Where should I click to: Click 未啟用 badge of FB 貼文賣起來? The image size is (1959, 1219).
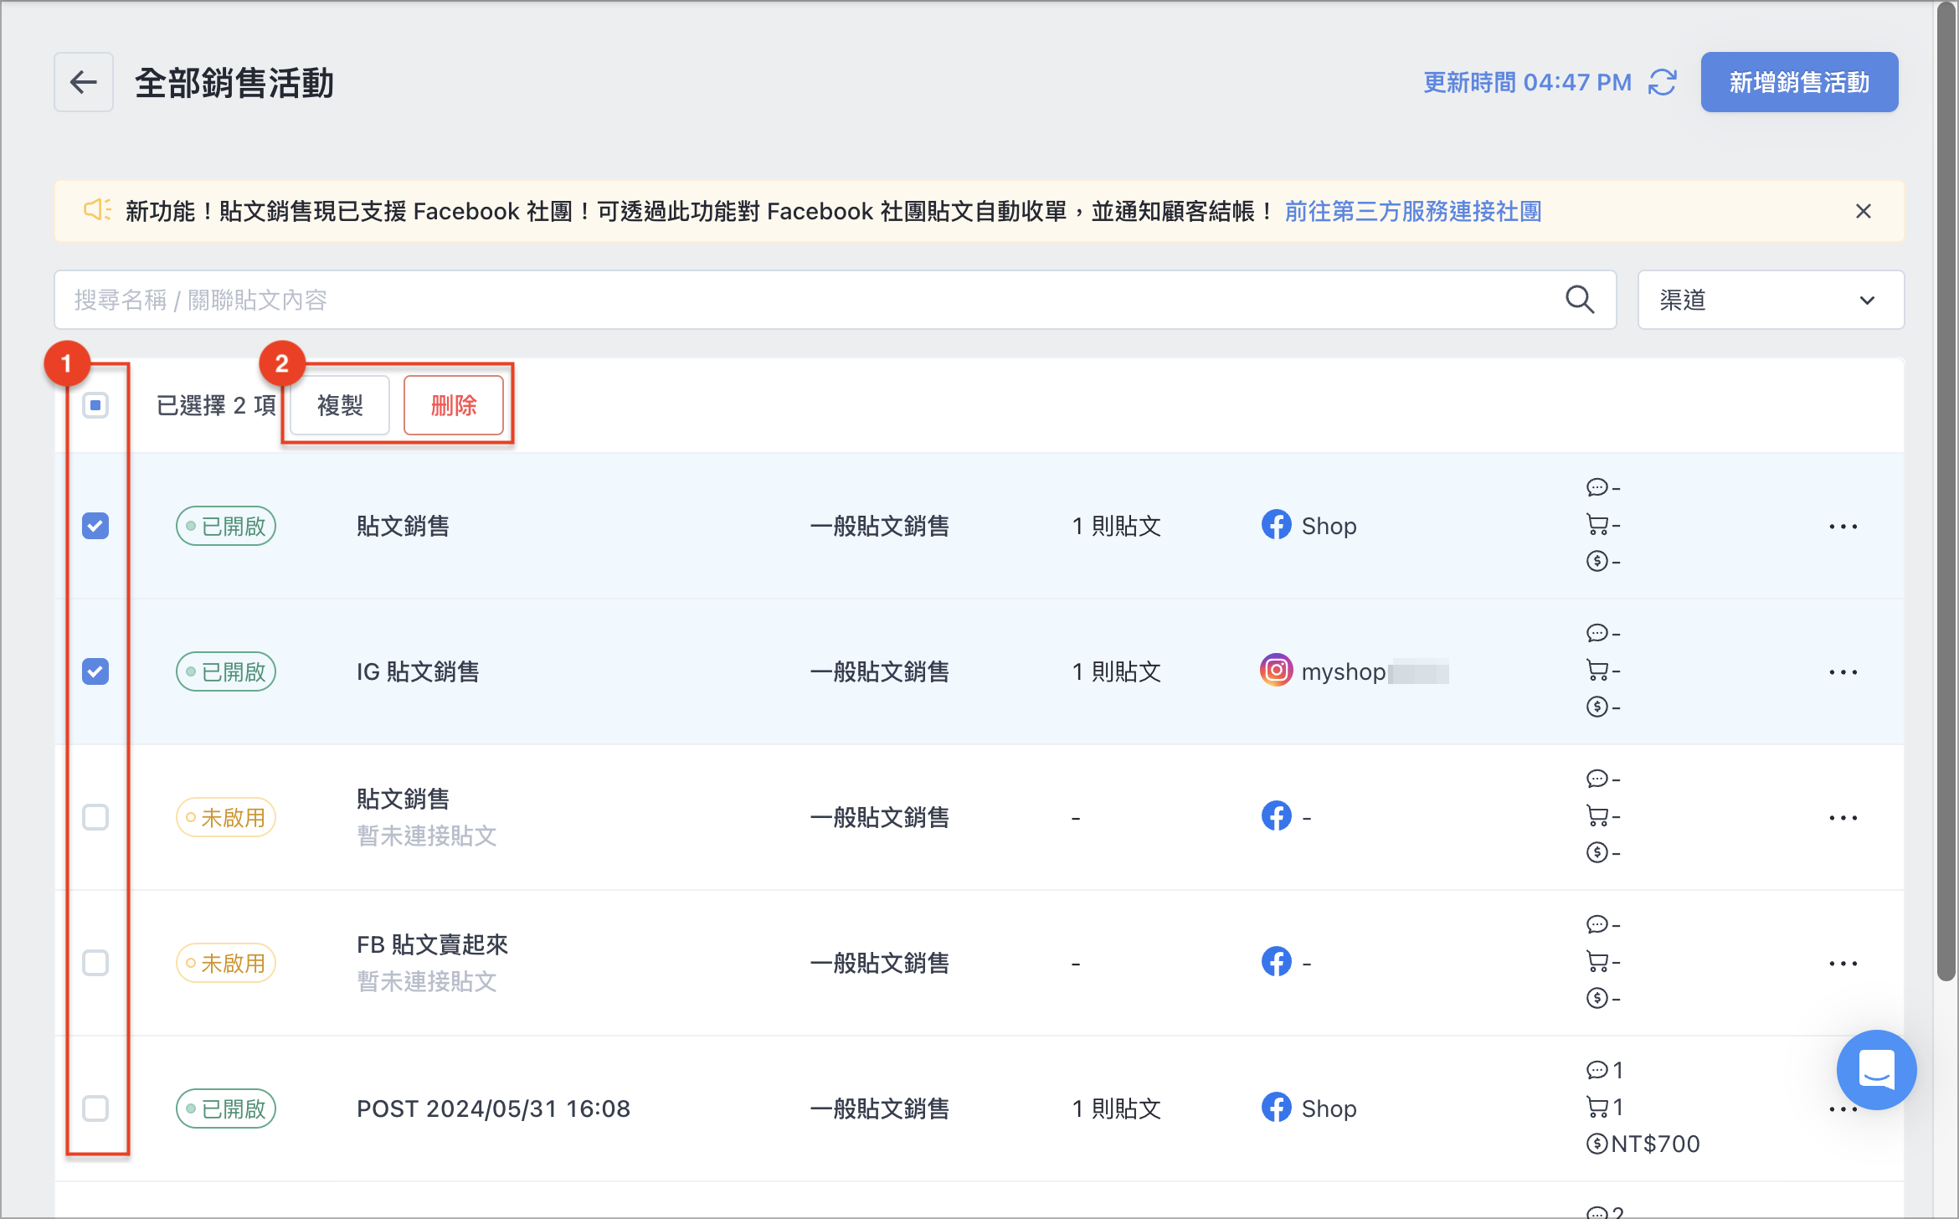point(226,963)
